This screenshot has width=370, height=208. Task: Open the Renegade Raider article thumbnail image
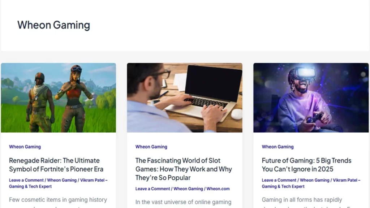tap(59, 97)
